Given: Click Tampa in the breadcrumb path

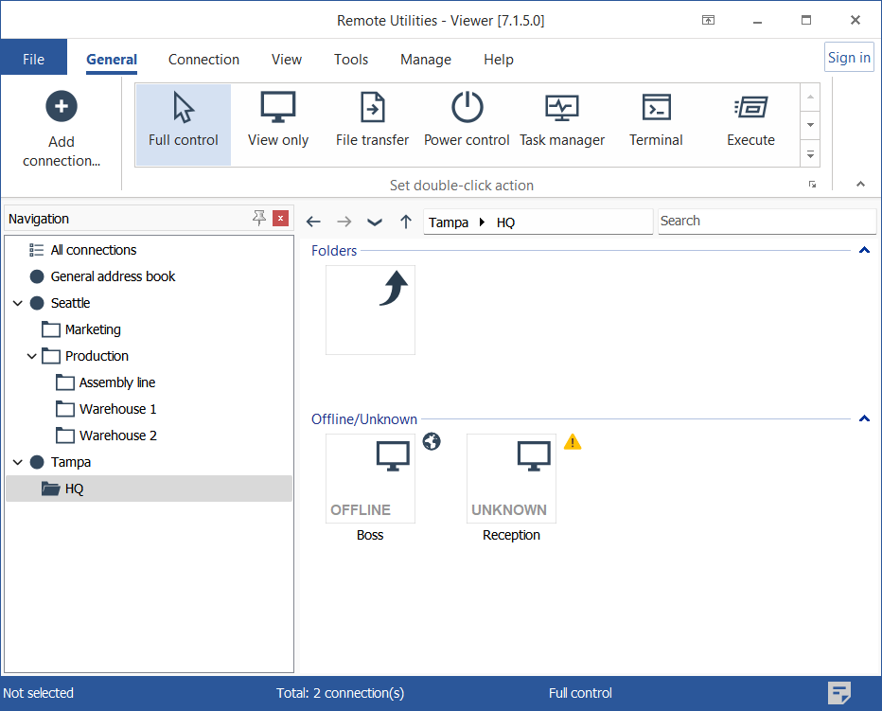Looking at the screenshot, I should 449,222.
